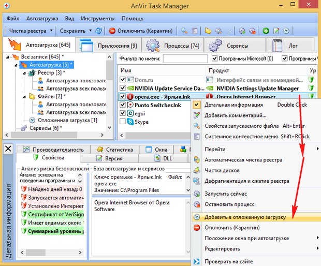Select Отложенная загрузка [1] tree item

pyautogui.click(x=67, y=120)
